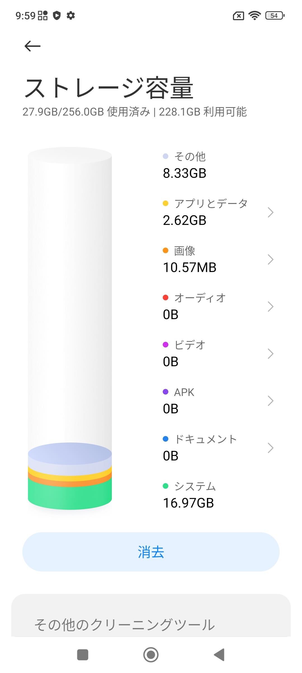Tap the storage cylinder usage graphic
This screenshot has width=302, height=673.
pos(70,328)
